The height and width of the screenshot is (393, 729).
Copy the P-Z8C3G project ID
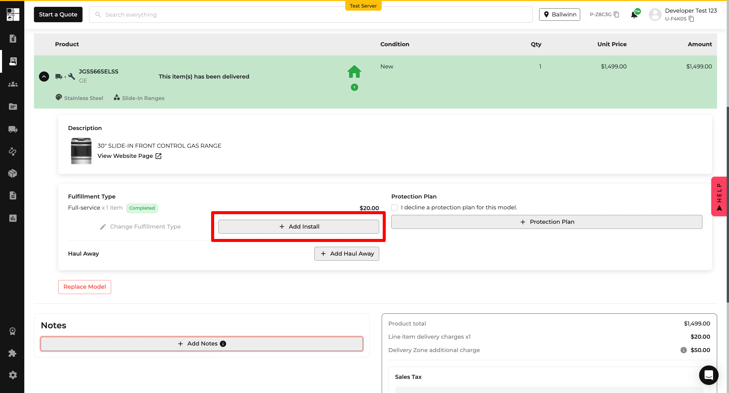(x=617, y=14)
